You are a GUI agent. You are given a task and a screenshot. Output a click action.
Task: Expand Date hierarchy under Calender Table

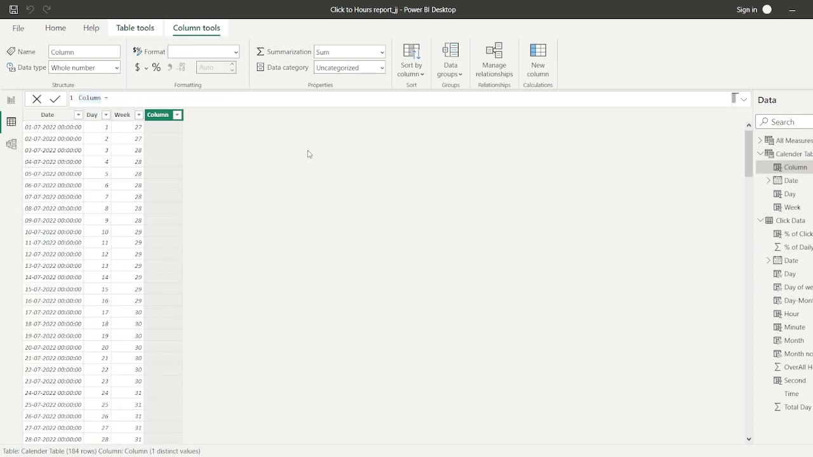coord(769,180)
